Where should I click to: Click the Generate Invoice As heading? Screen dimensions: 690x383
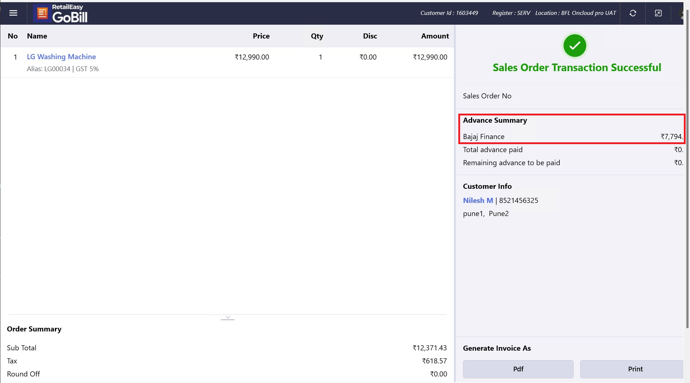(x=497, y=348)
